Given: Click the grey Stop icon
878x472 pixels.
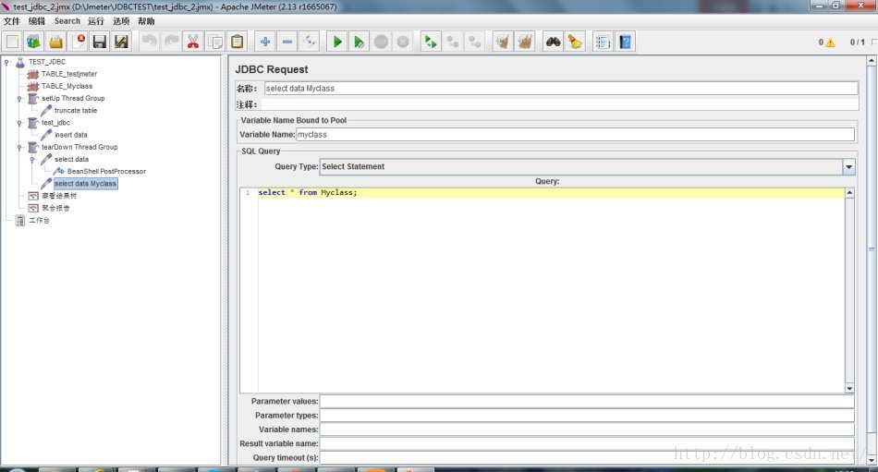Looking at the screenshot, I should point(381,42).
